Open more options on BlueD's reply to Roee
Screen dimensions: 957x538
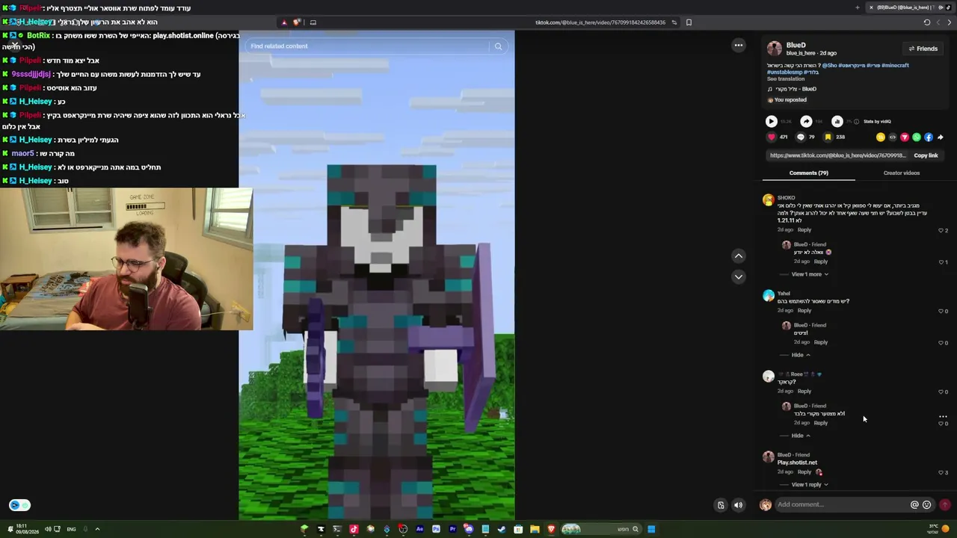tap(943, 416)
